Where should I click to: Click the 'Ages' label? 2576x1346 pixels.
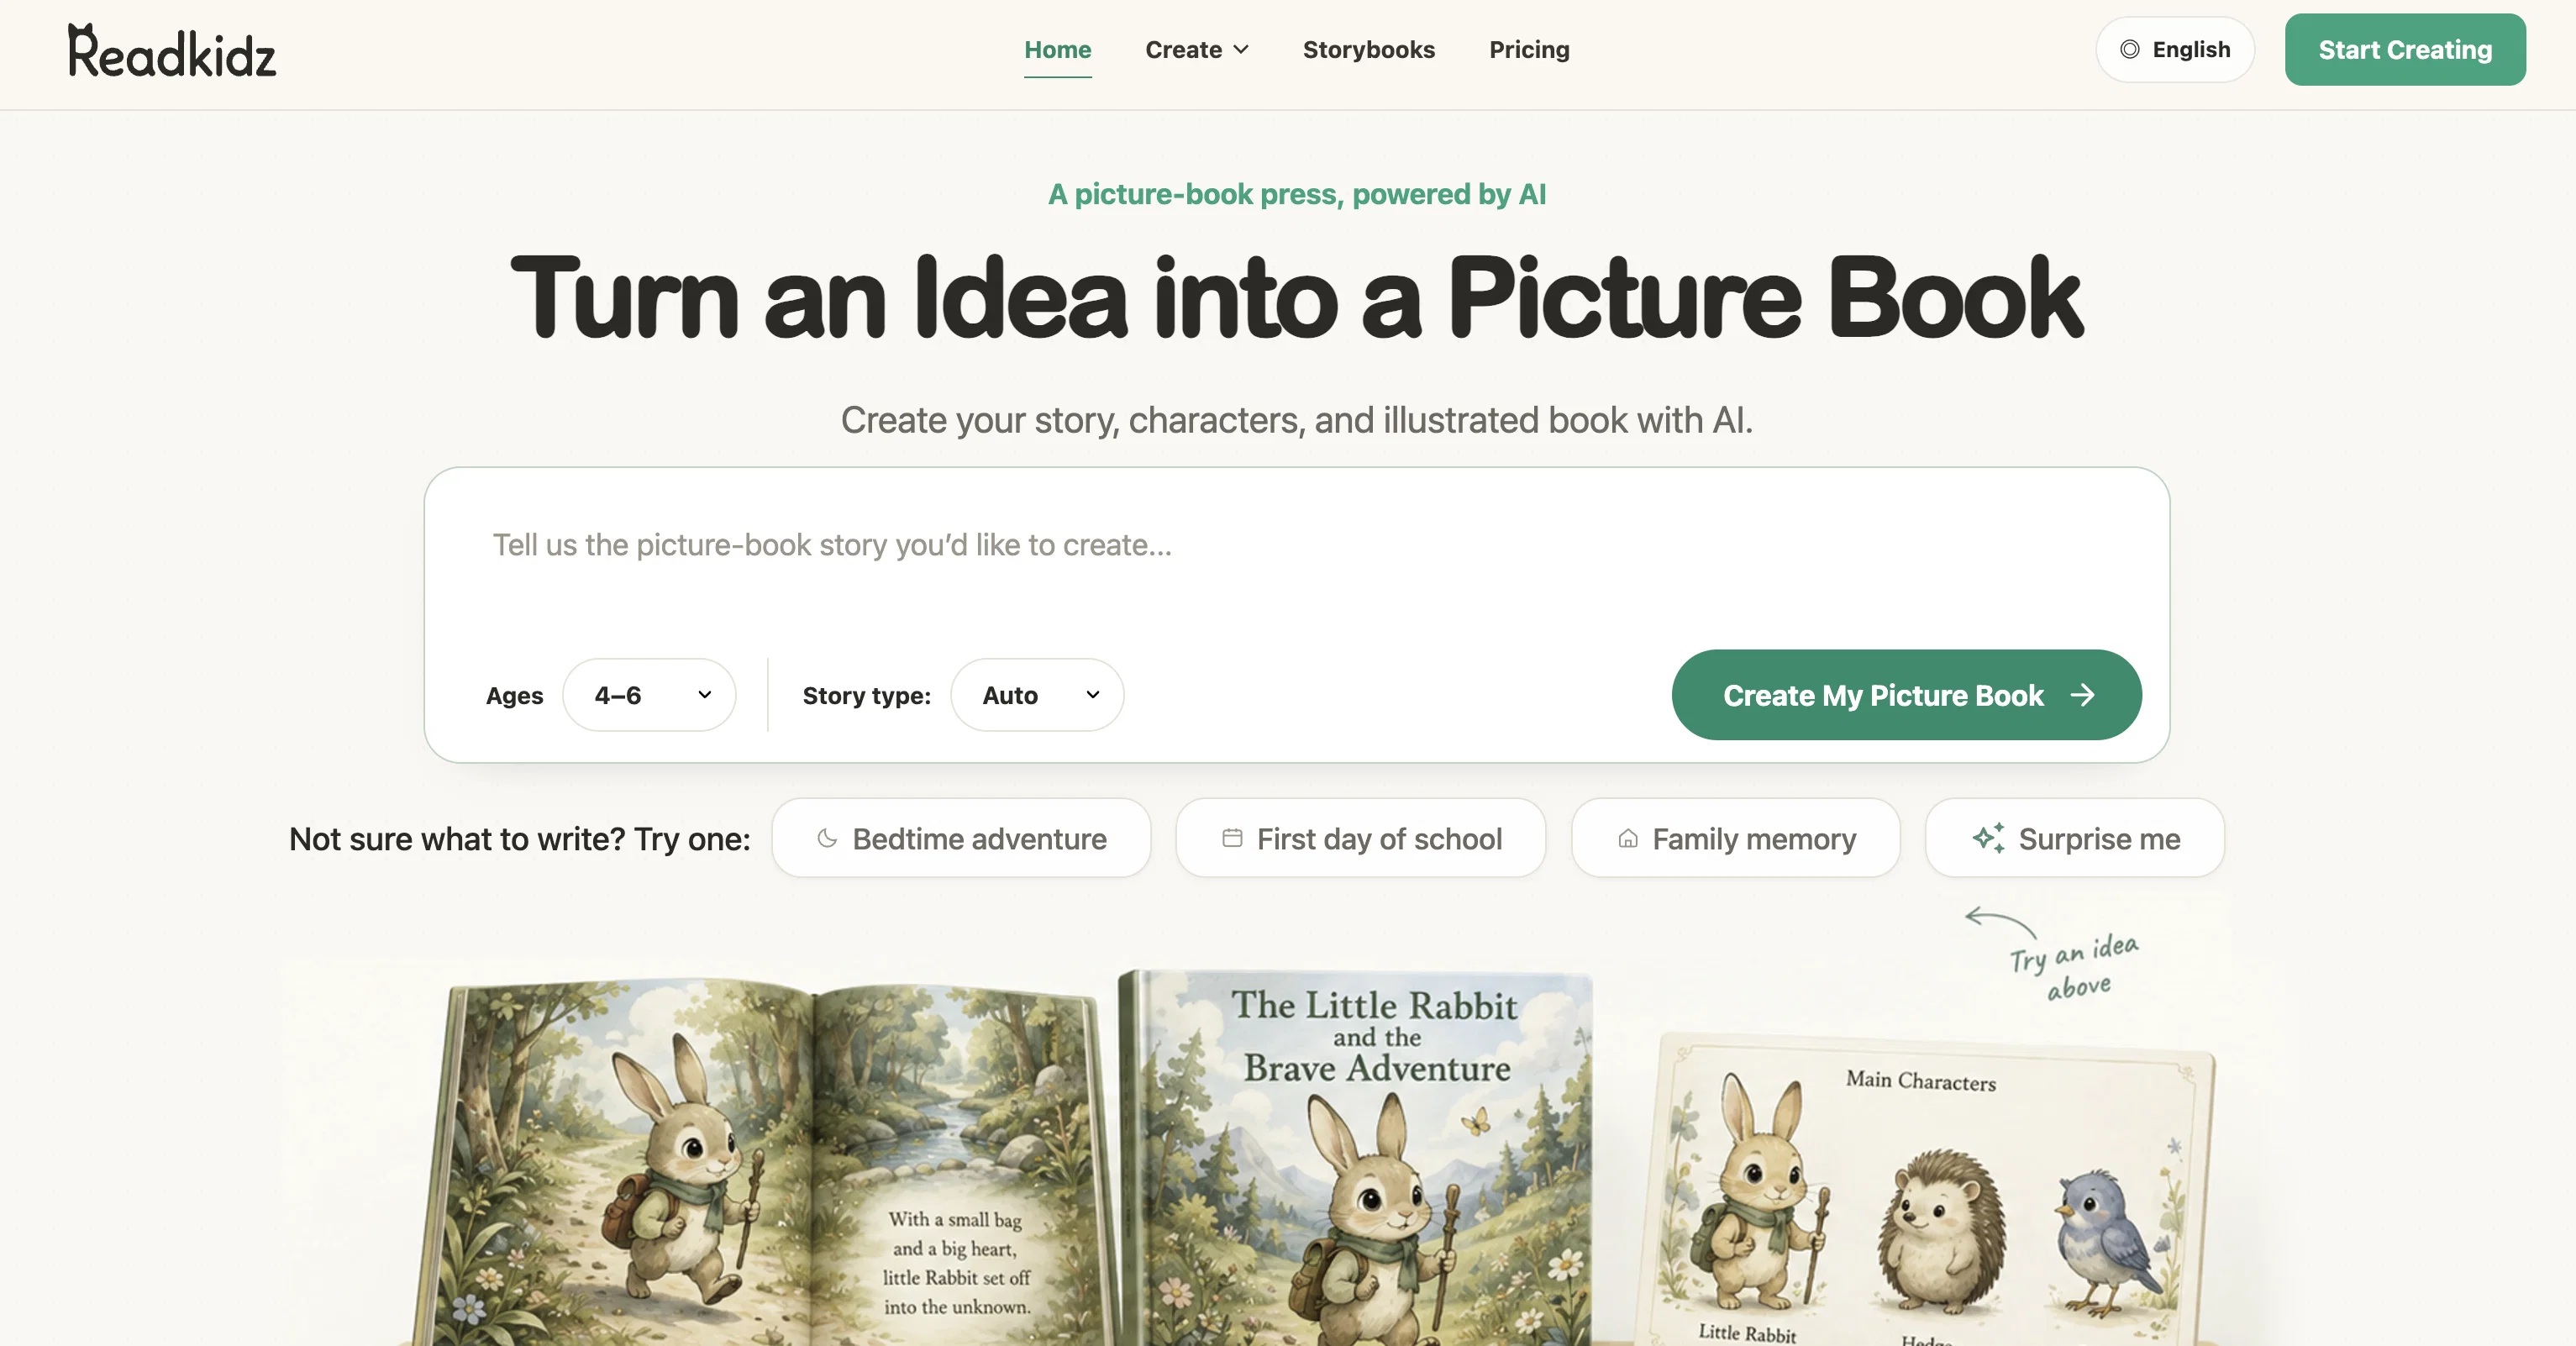pyautogui.click(x=514, y=696)
